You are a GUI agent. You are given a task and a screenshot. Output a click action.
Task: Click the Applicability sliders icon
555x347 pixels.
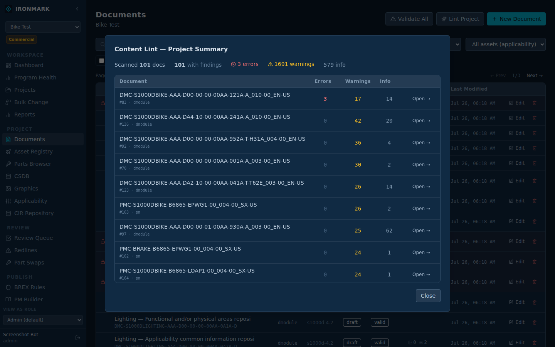[8, 201]
